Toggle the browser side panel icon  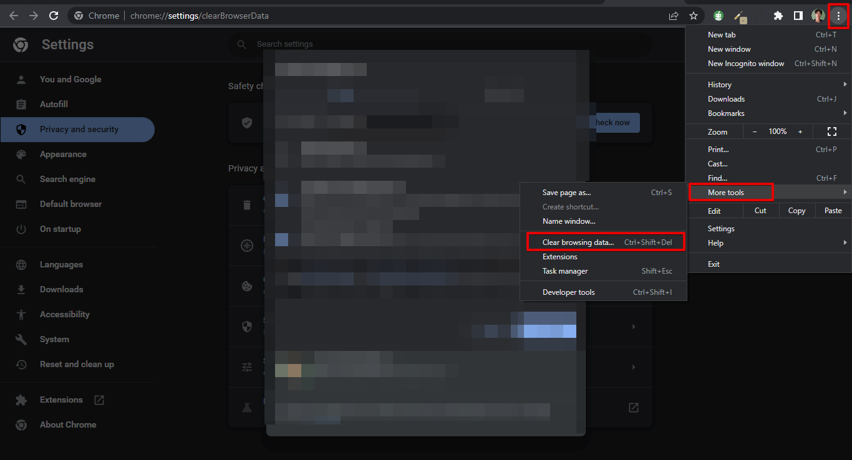coord(798,16)
